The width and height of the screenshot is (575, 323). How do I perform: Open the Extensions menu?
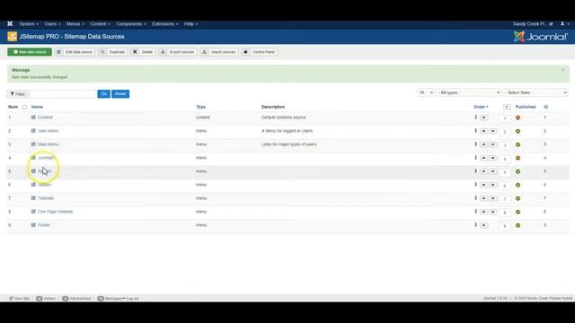point(165,24)
